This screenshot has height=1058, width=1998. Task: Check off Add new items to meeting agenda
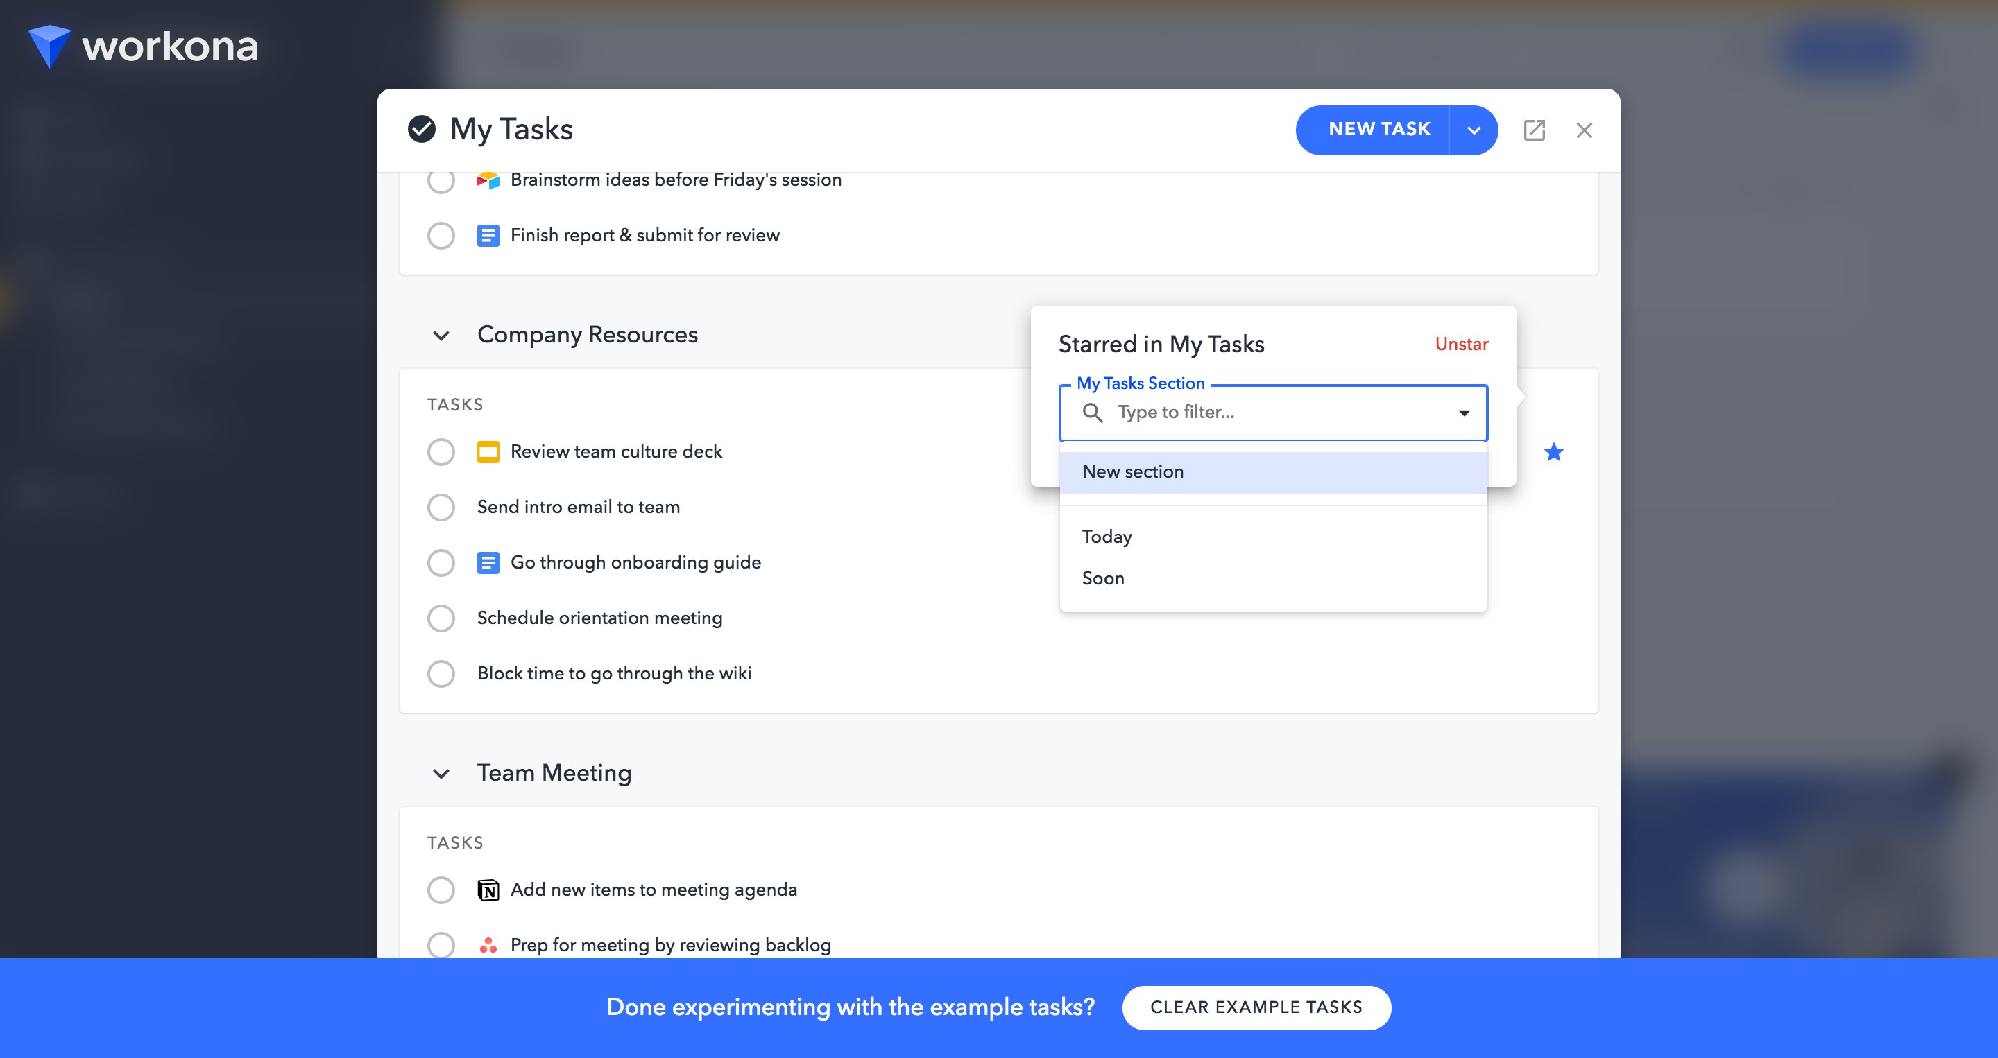coord(441,890)
